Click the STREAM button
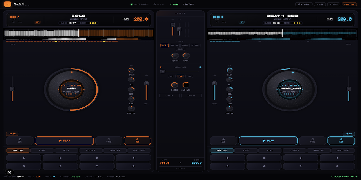Screen dimensions: 361x180 point(334,4)
